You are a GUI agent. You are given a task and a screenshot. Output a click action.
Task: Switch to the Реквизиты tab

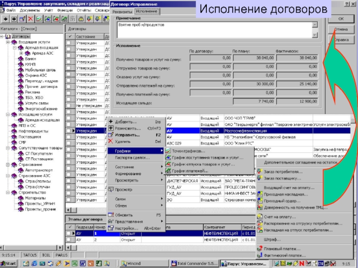pos(123,10)
